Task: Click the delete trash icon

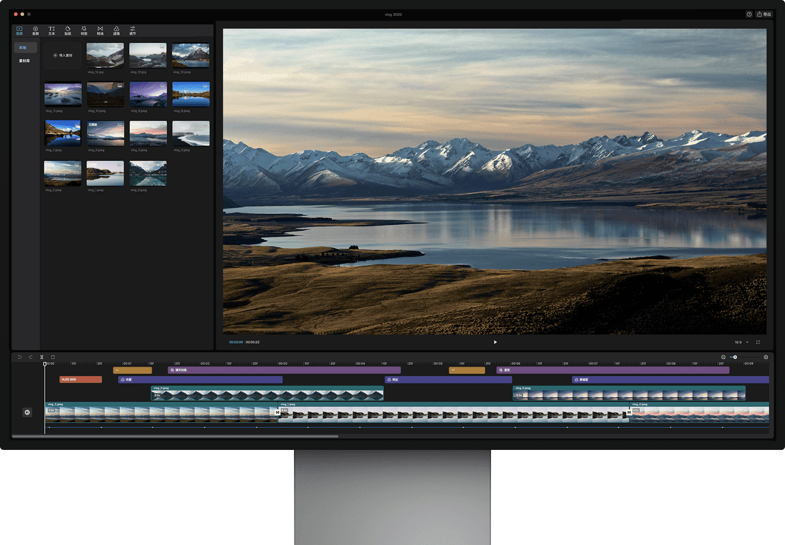Action: [53, 357]
